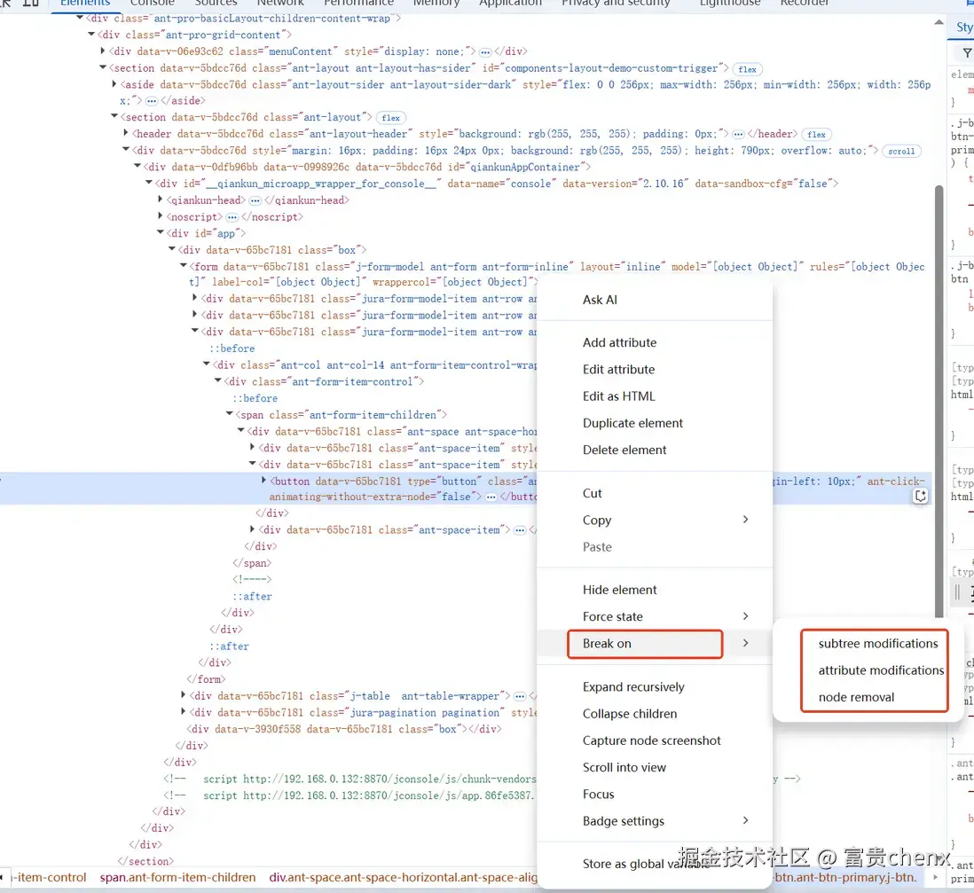This screenshot has height=893, width=974.
Task: Expand the ellipsis in the ant-layout-header row
Action: (738, 135)
